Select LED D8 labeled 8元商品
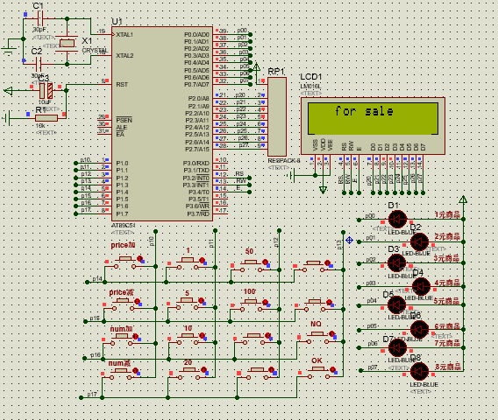Screen dimensions: 498x420 (419, 371)
